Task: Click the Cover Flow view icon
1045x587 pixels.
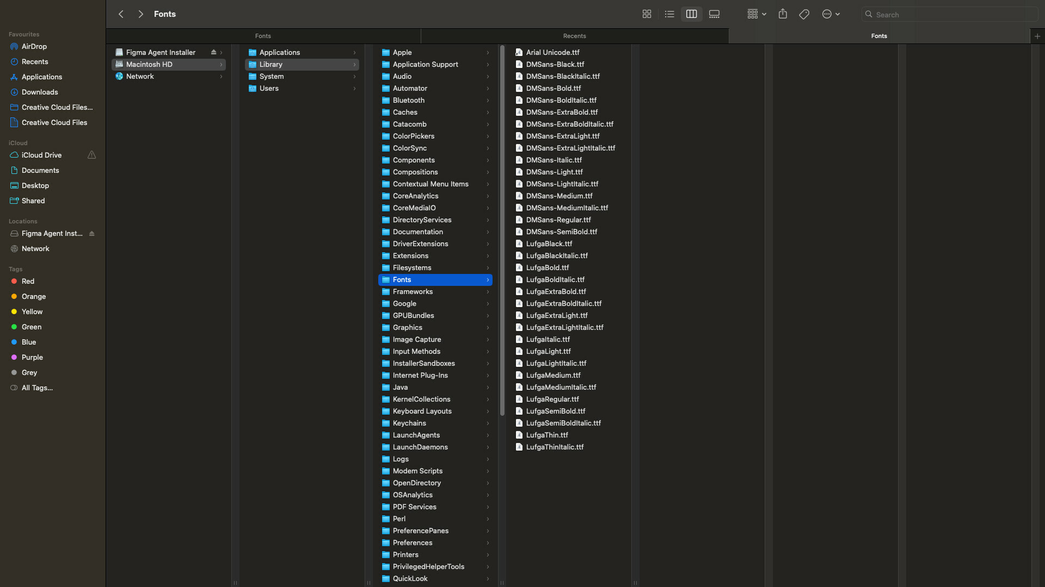Action: pos(715,14)
